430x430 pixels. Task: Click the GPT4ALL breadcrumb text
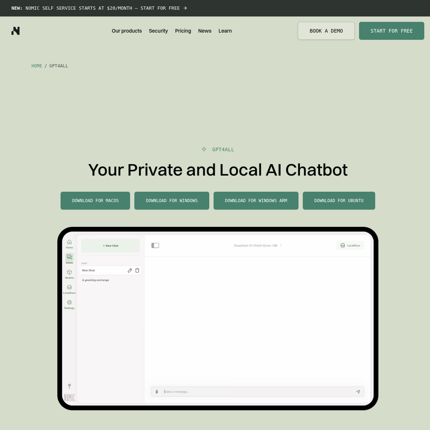point(59,66)
